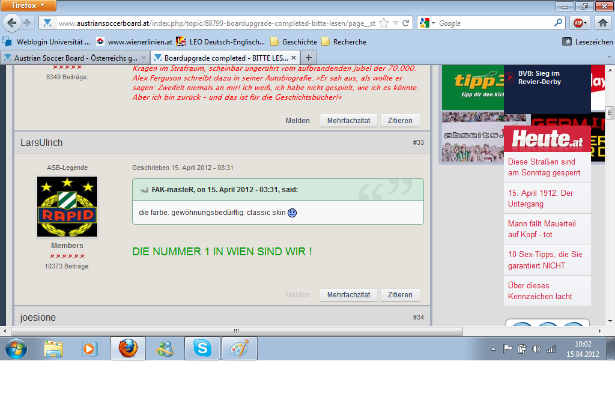Click Zitieren on LarsUlrich's post
Screen dimensions: 615x406
(400, 295)
